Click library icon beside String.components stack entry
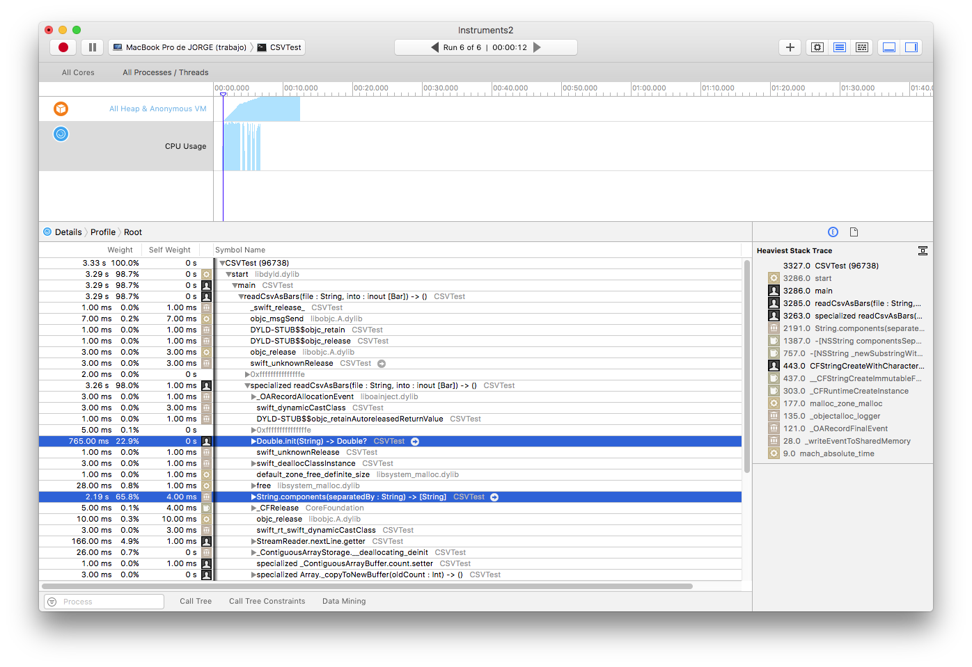 coord(774,328)
